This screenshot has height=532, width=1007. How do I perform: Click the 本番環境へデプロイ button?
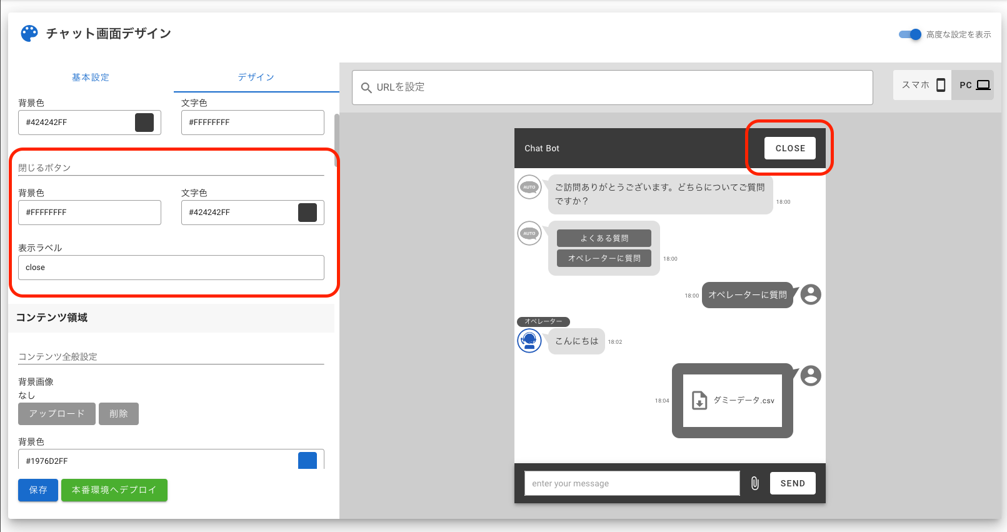tap(114, 490)
